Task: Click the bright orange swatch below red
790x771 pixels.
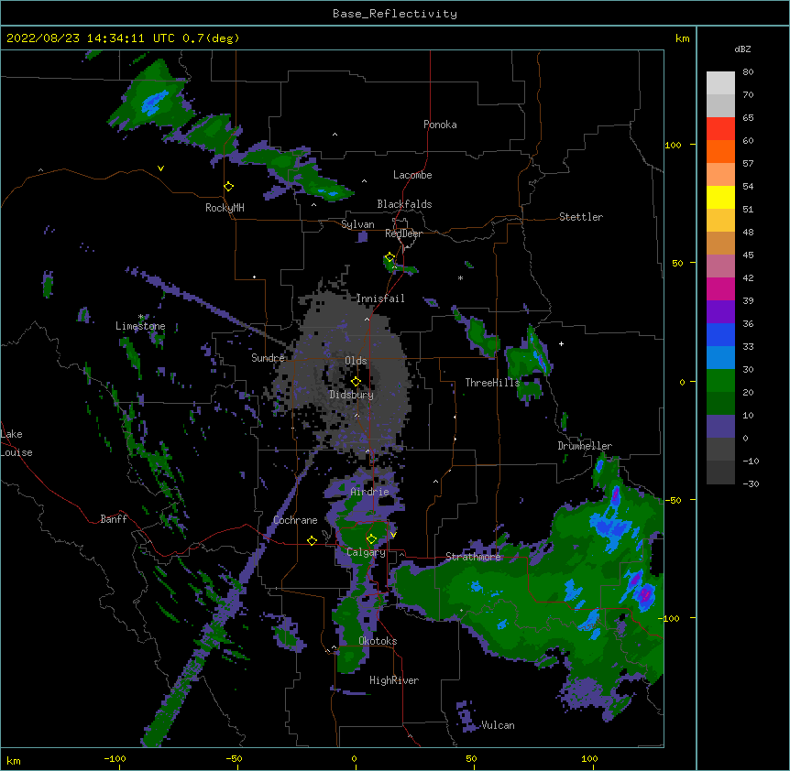Action: pos(720,151)
